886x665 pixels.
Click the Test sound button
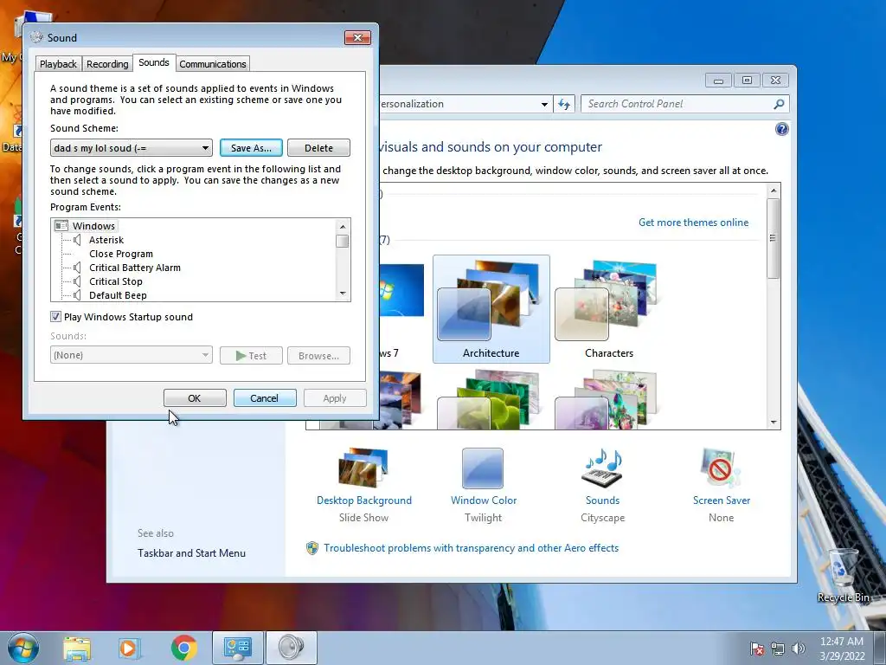(251, 356)
